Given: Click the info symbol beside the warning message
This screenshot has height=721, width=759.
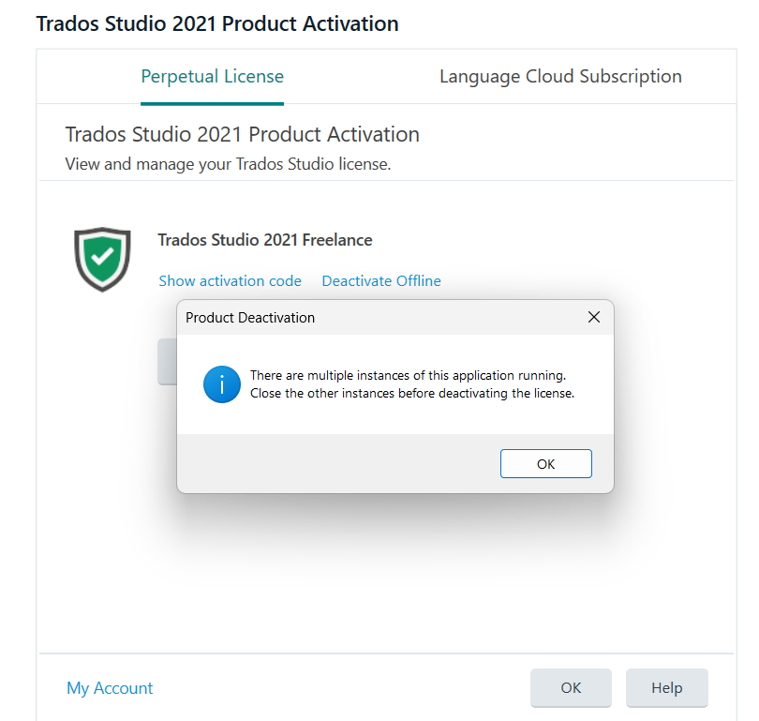Looking at the screenshot, I should tap(222, 384).
